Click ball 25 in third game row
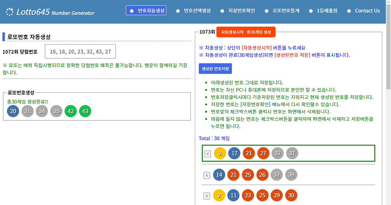 (x=262, y=196)
